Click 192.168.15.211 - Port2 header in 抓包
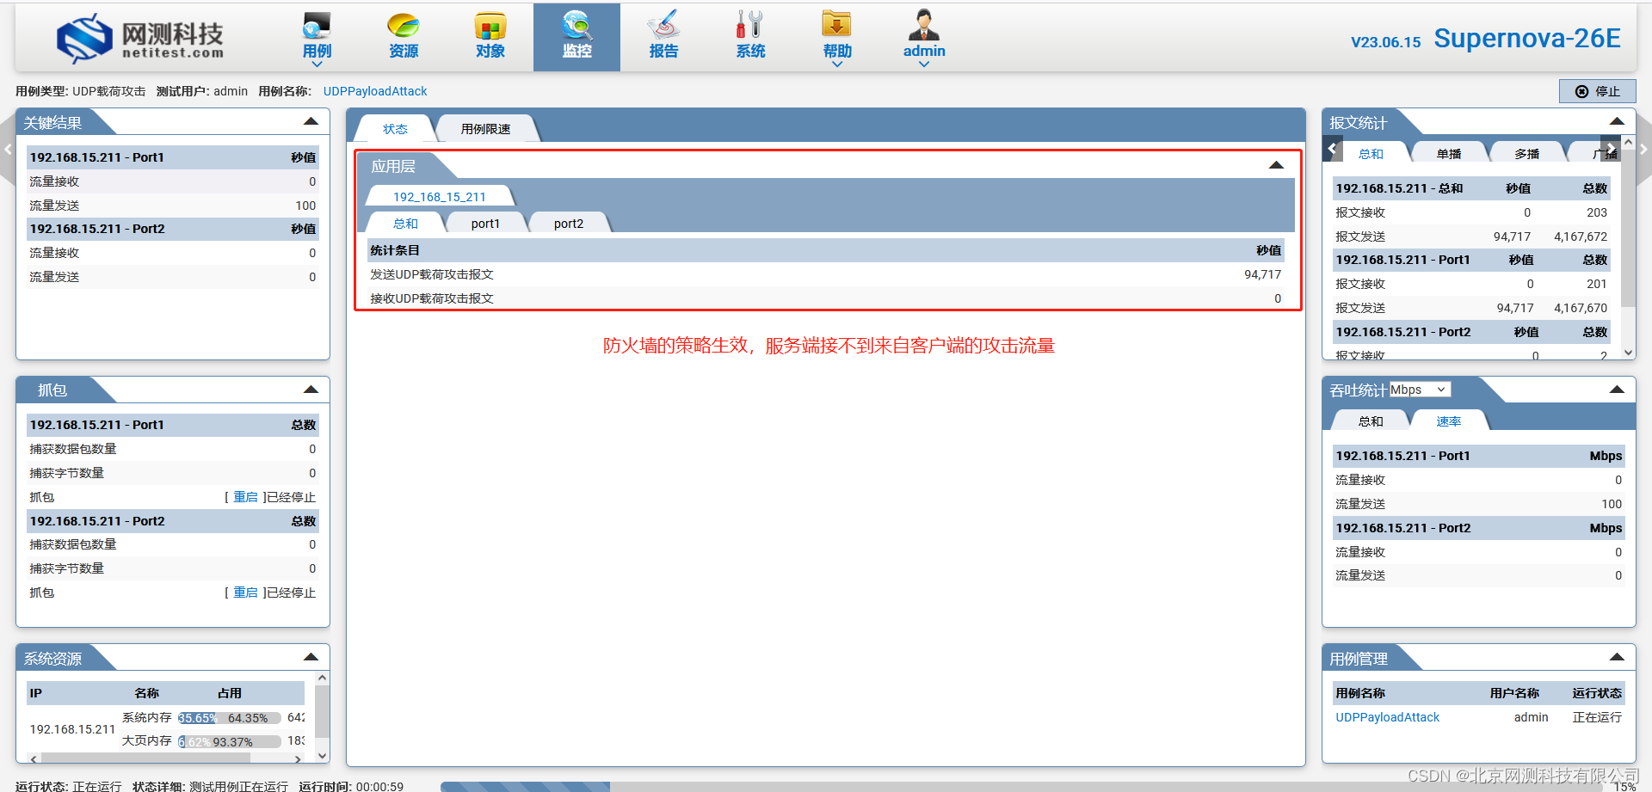1652x792 pixels. [173, 521]
